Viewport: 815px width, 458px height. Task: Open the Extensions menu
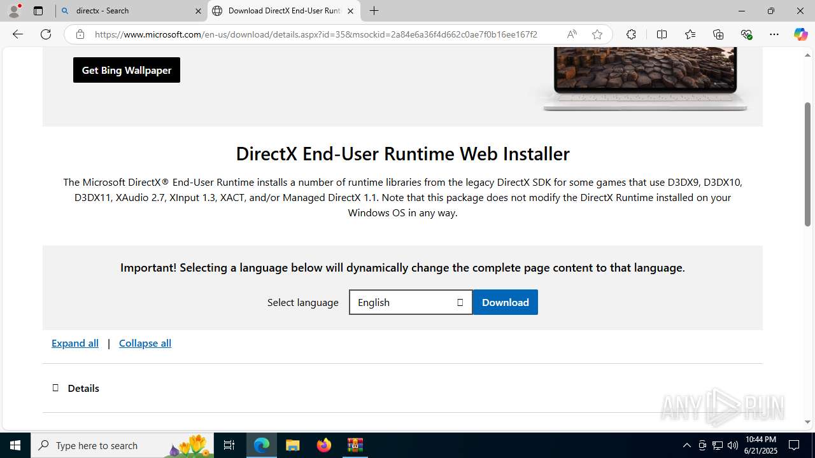tap(631, 34)
